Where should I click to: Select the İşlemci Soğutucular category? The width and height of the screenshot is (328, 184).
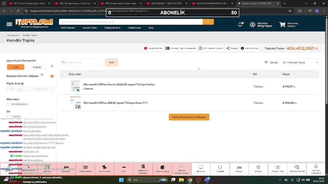181,169
